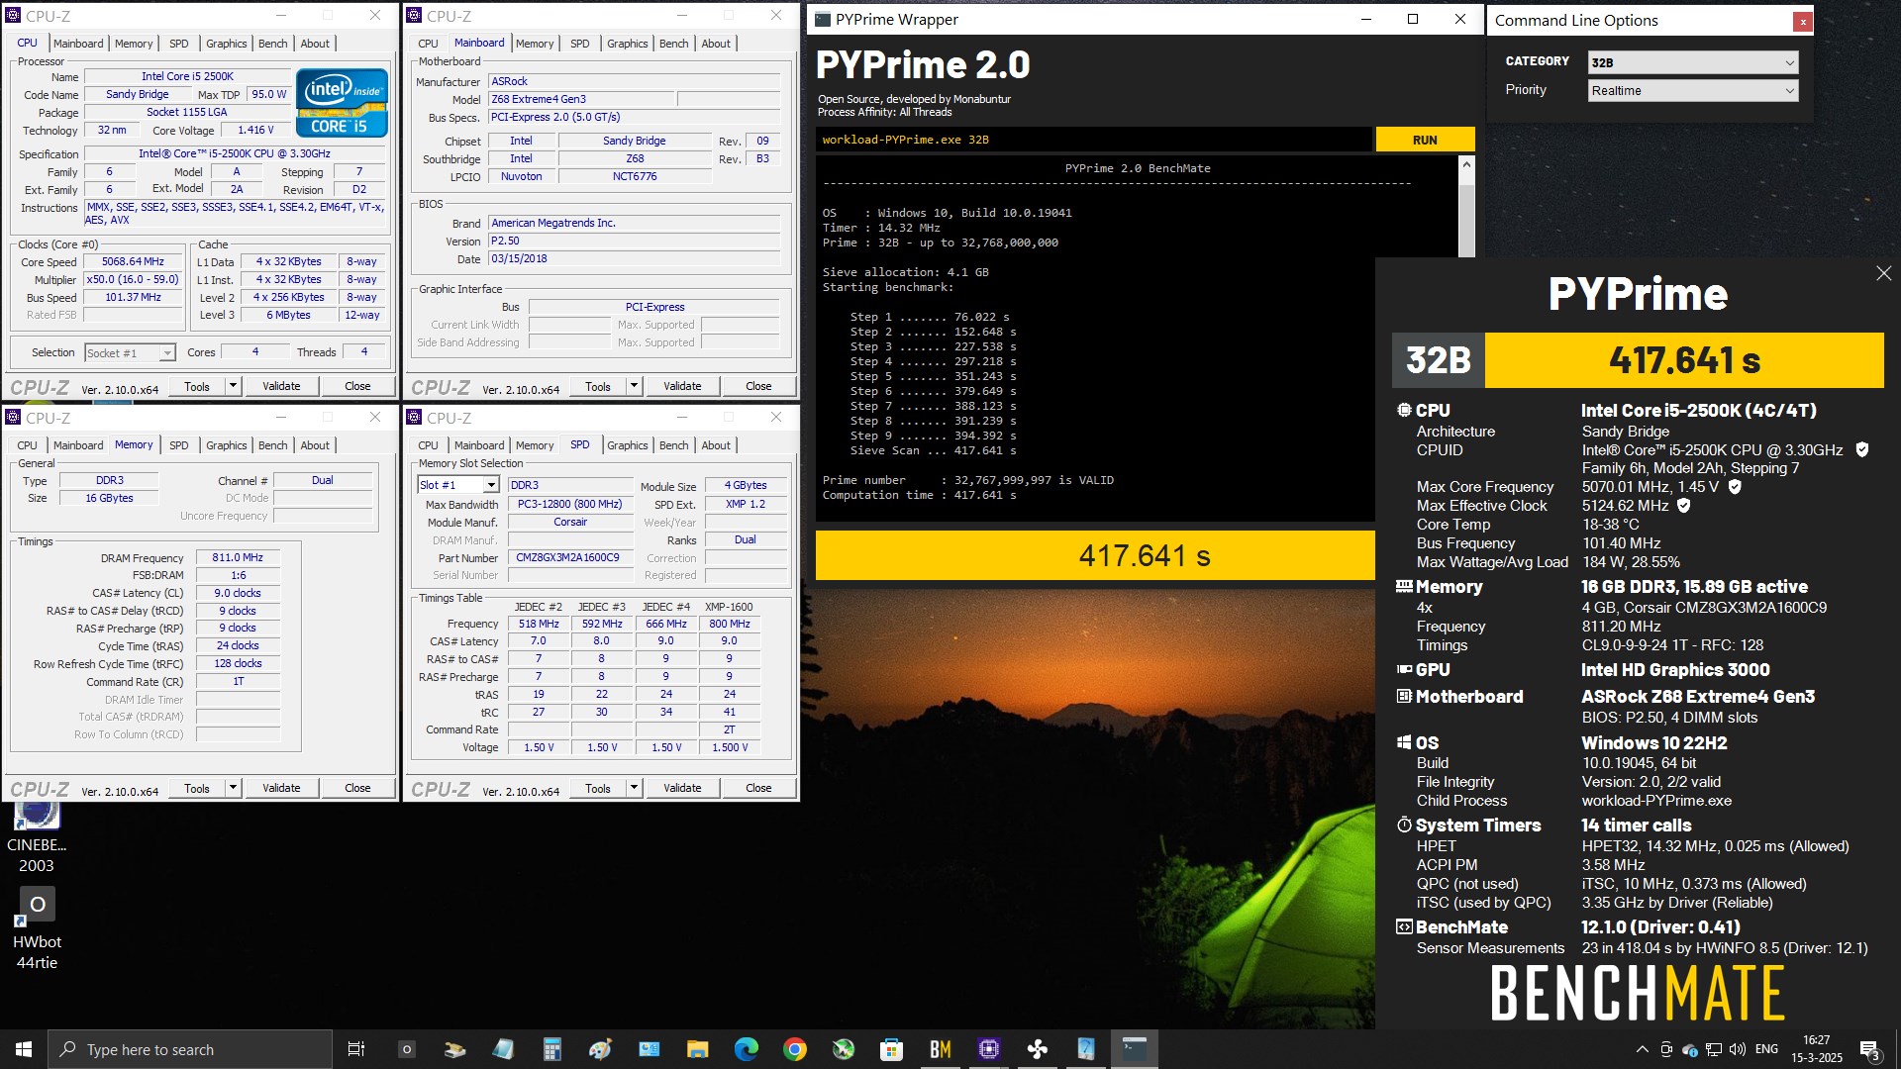Switch to Bench tab in CPU-Z CPU window
Viewport: 1901px width, 1069px height.
tap(272, 44)
